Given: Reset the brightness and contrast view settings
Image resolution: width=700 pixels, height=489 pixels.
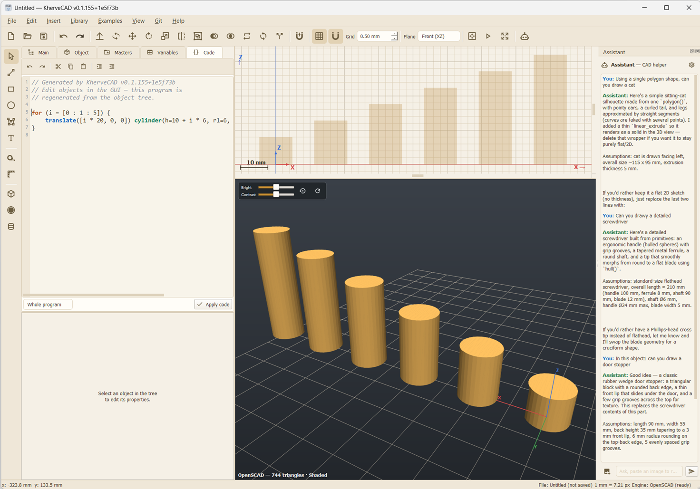Looking at the screenshot, I should (x=302, y=191).
